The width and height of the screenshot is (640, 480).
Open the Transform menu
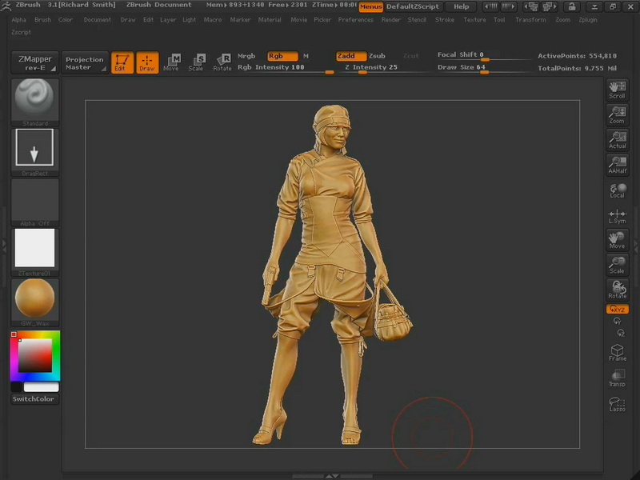(x=530, y=20)
